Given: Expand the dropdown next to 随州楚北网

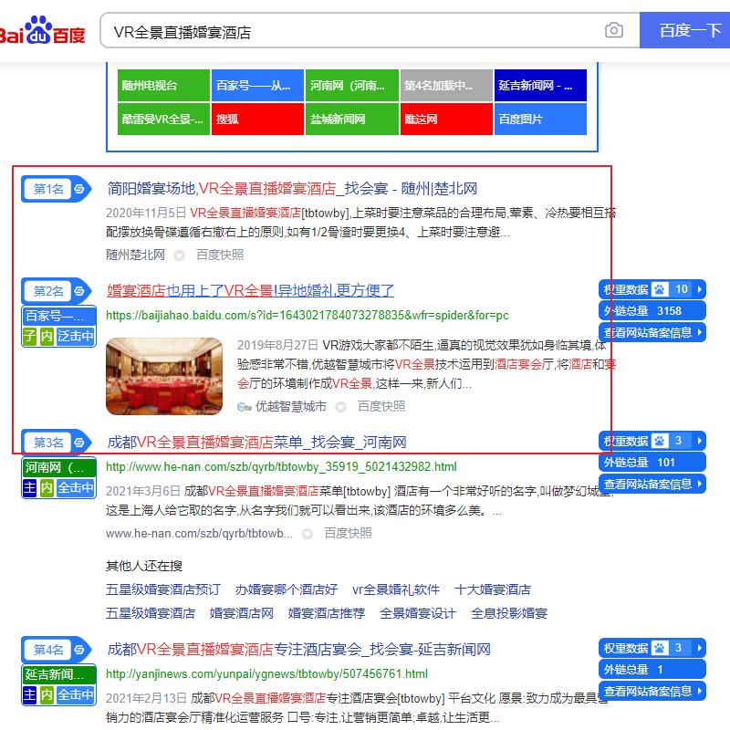Looking at the screenshot, I should 179,255.
